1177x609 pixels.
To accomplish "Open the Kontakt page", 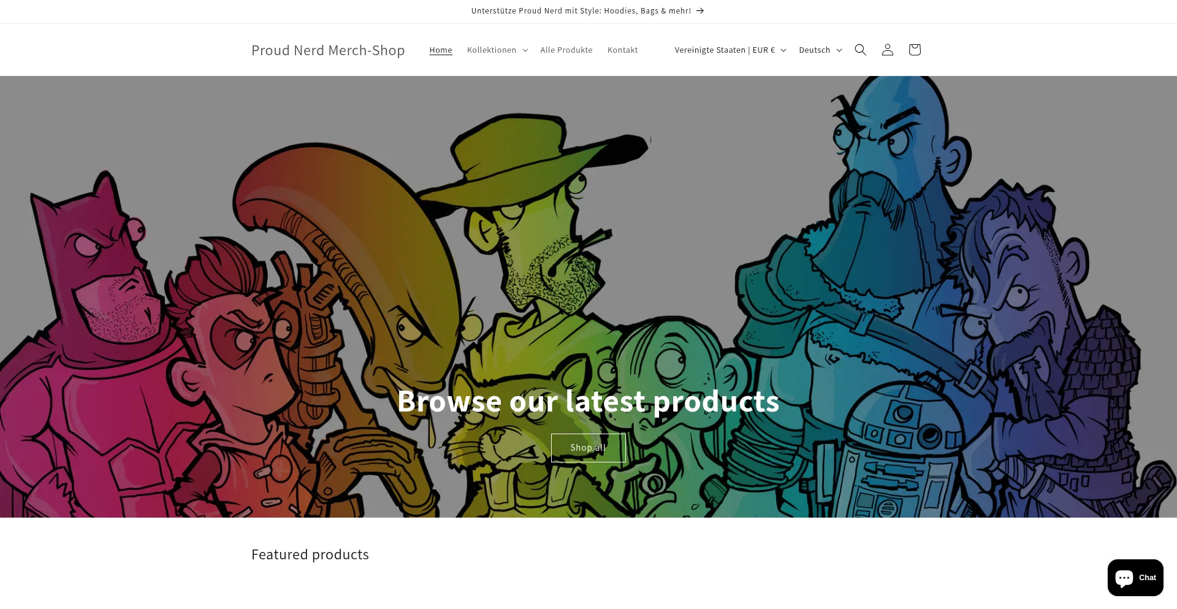I will point(622,50).
